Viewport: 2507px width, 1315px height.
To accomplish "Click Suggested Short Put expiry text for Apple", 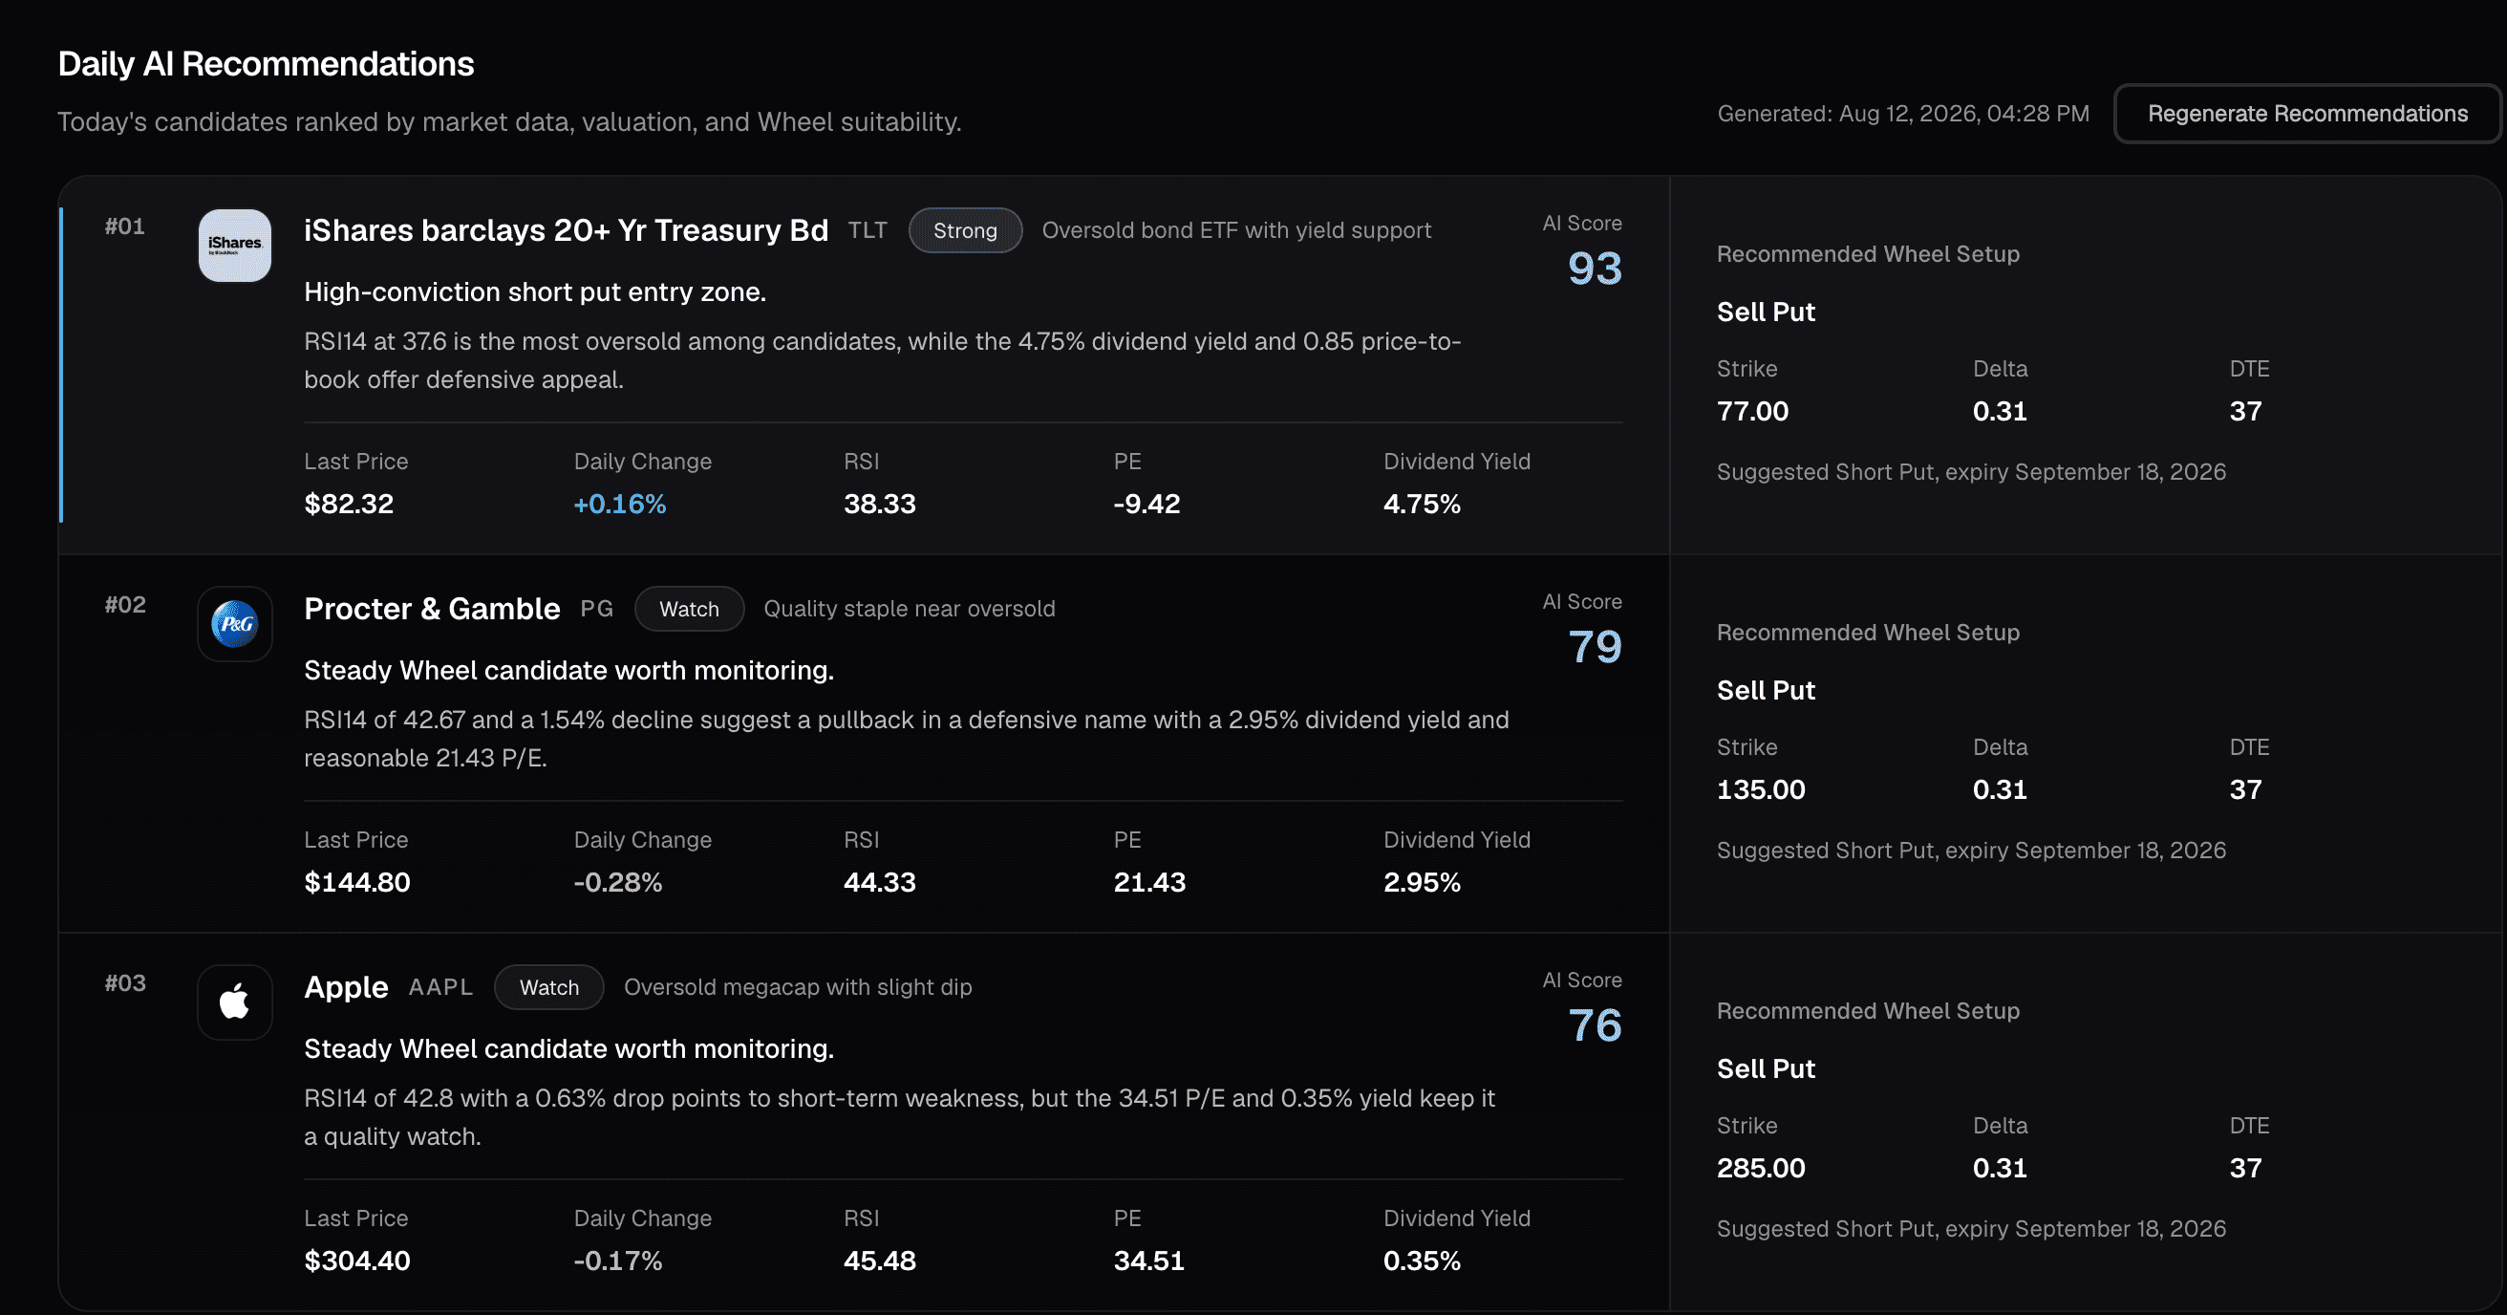I will [x=1972, y=1229].
